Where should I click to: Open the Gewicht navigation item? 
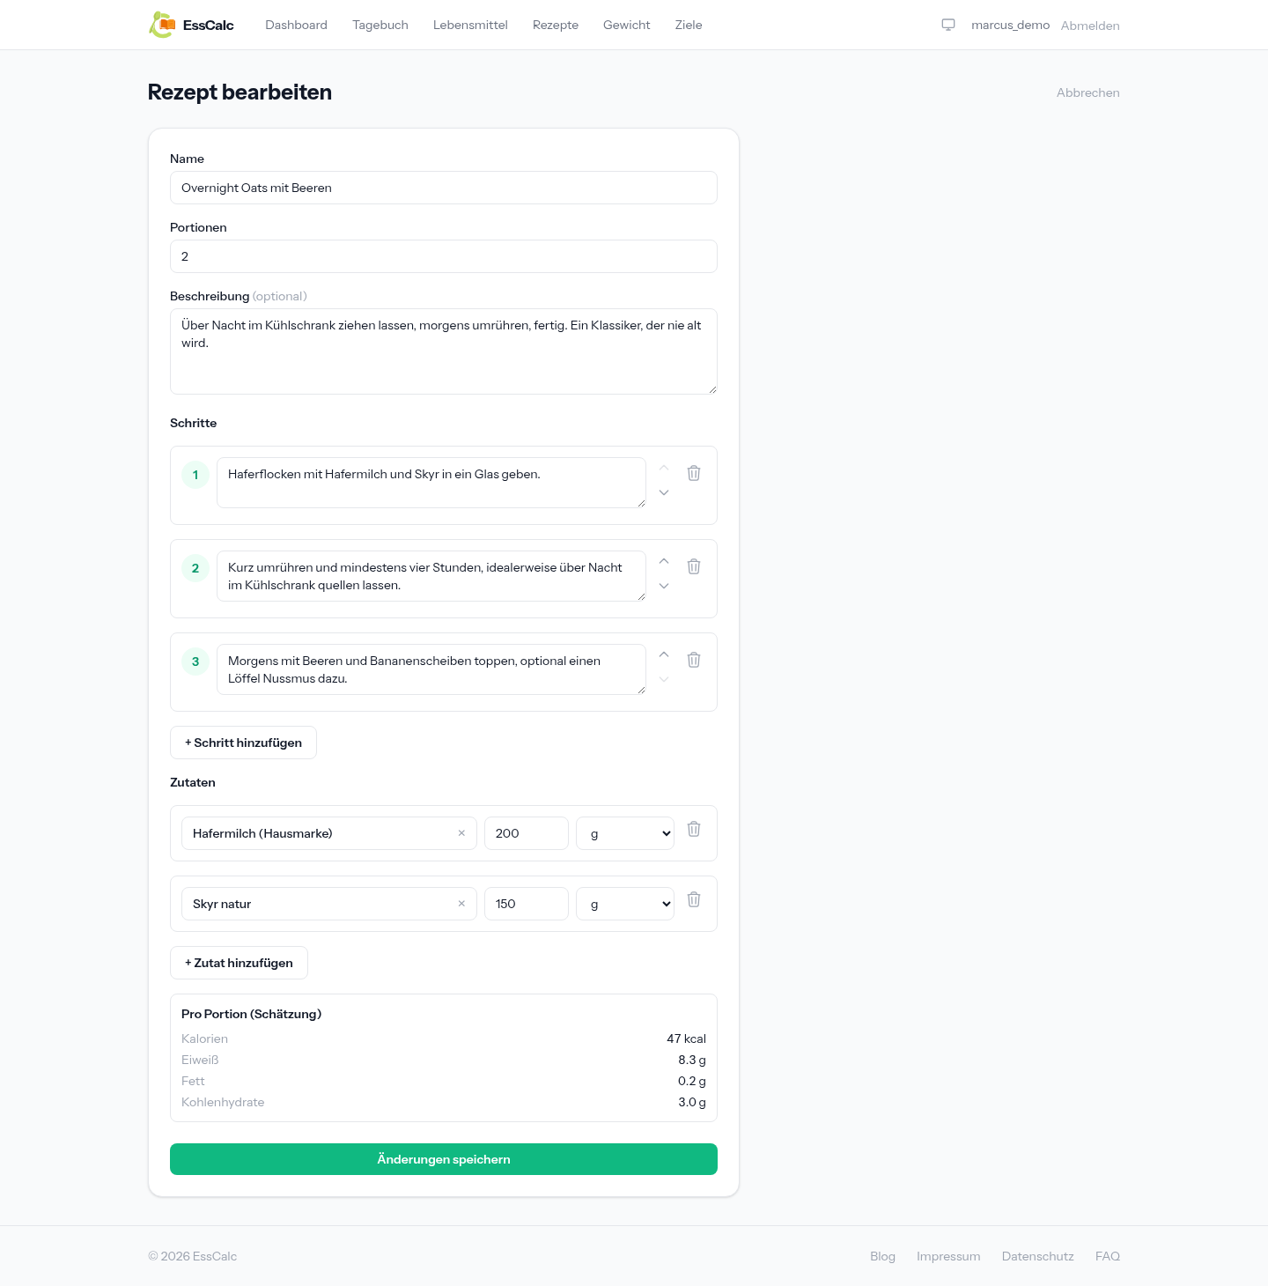click(x=627, y=25)
